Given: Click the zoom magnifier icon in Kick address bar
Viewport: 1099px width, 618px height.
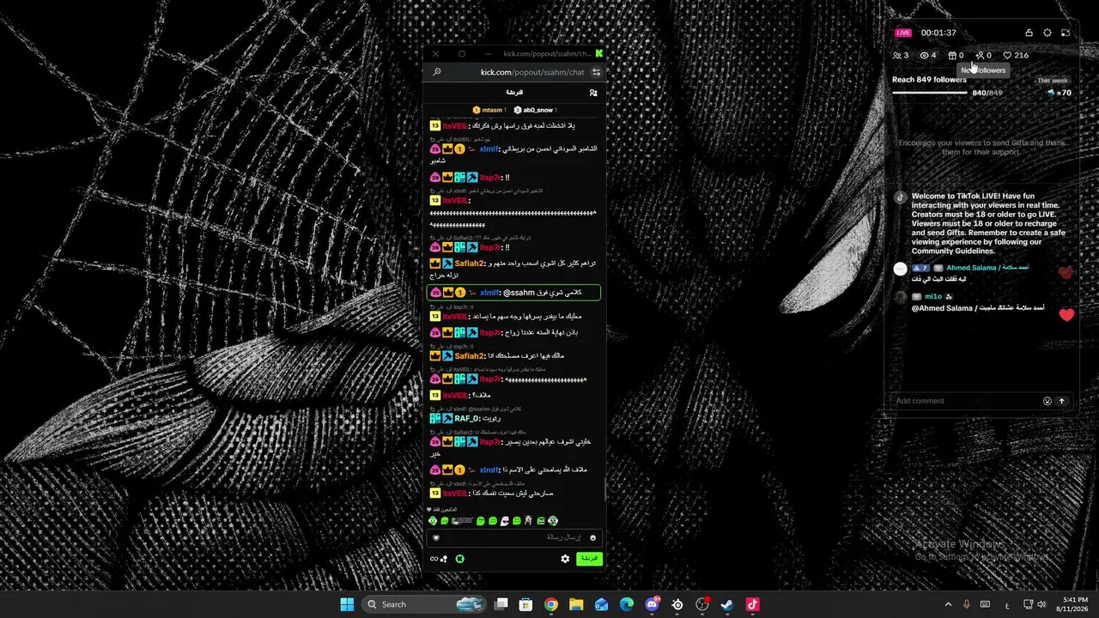Looking at the screenshot, I should pyautogui.click(x=436, y=72).
